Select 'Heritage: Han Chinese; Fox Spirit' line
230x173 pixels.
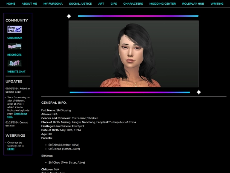point(63,126)
